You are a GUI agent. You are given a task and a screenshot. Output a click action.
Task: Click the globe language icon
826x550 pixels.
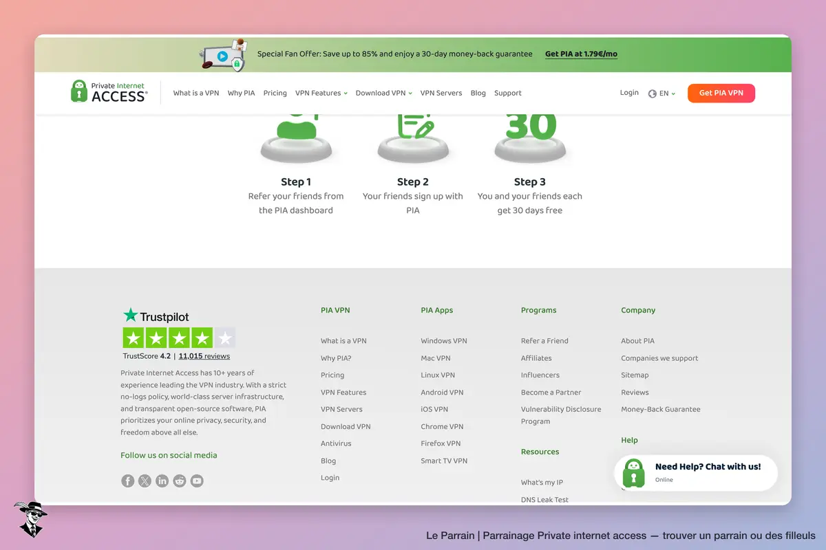click(653, 93)
